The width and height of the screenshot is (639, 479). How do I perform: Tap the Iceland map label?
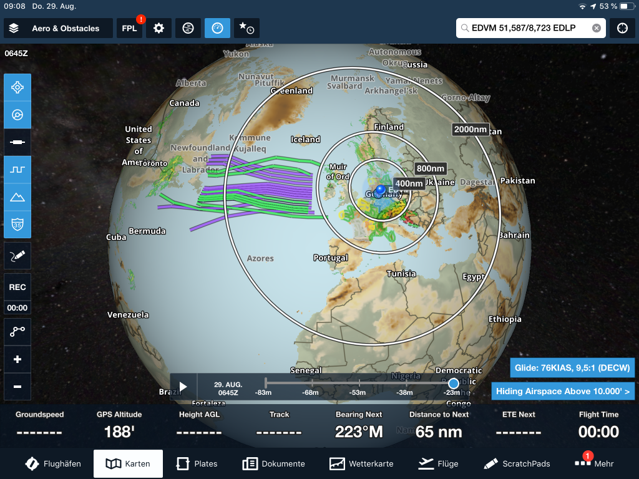click(x=306, y=139)
